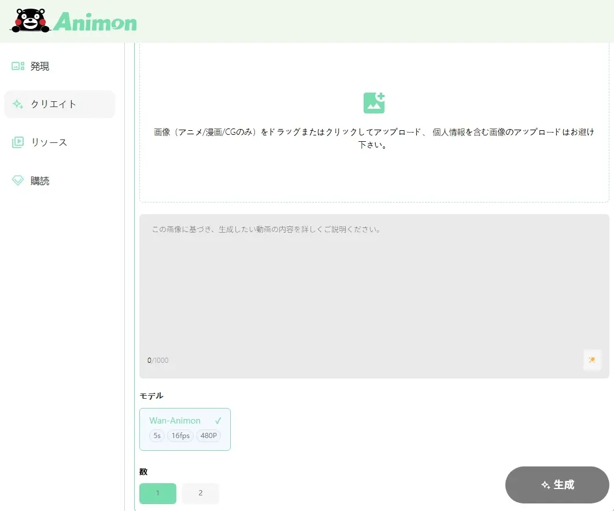Select quantity 2 for generation count
Viewport: 614px width, 511px height.
200,493
